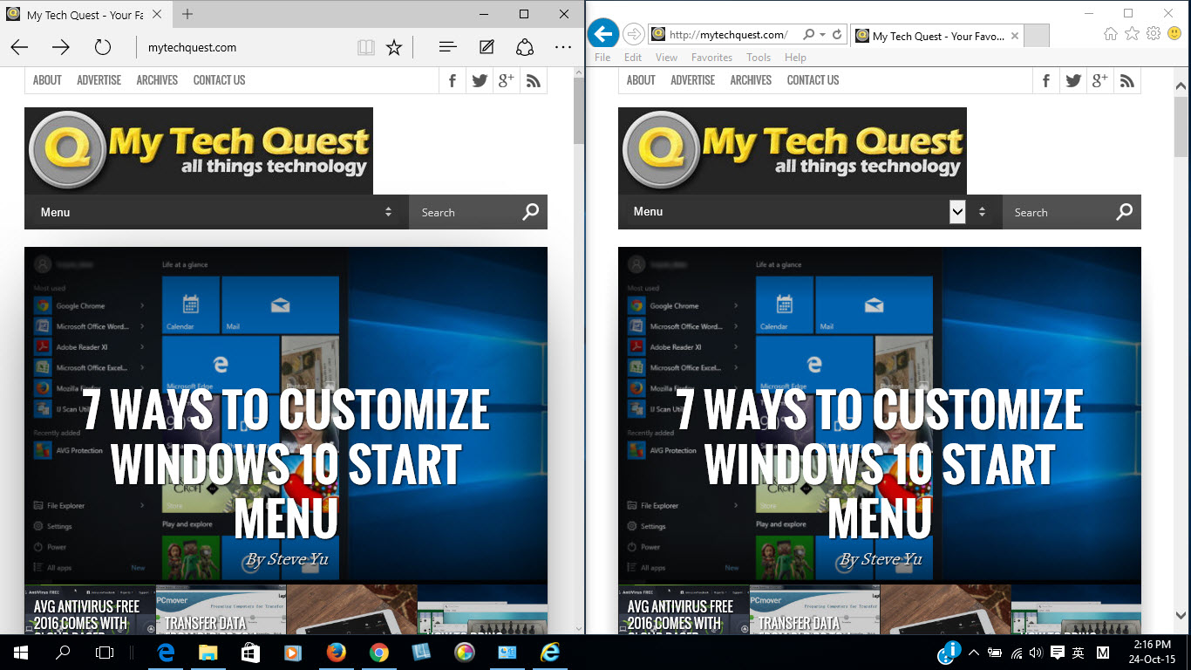This screenshot has height=670, width=1191.
Task: Click forward arrow in Internet Explorer
Action: [634, 34]
